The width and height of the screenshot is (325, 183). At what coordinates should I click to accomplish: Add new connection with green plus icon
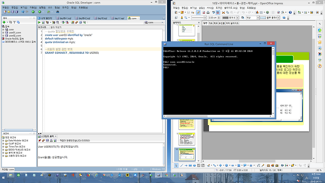pyautogui.click(x=4, y=22)
